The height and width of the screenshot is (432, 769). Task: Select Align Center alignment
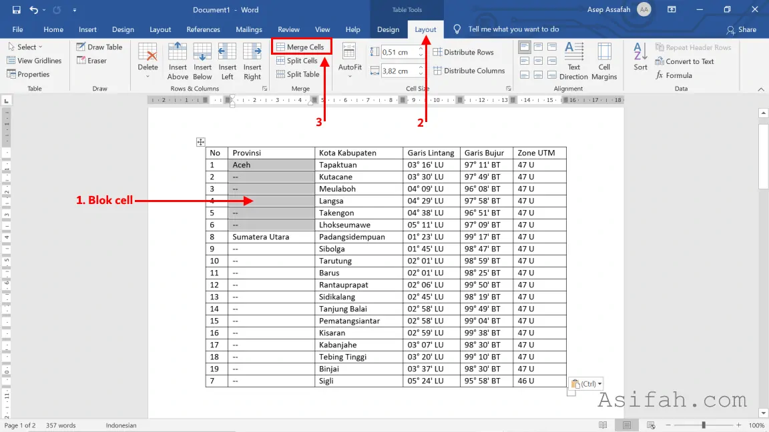(538, 61)
